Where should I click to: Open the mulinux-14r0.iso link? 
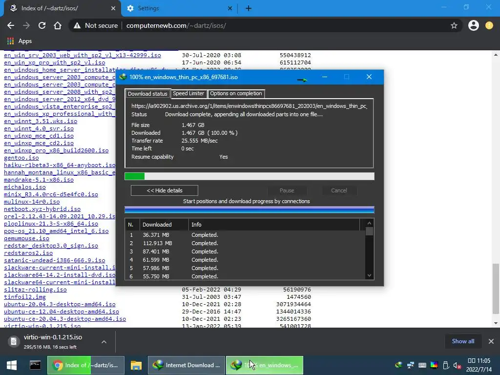point(32,202)
